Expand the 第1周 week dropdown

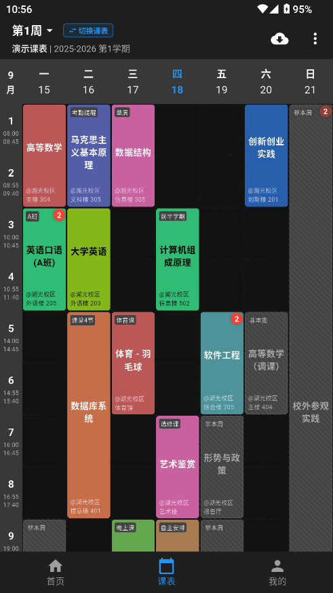point(33,31)
